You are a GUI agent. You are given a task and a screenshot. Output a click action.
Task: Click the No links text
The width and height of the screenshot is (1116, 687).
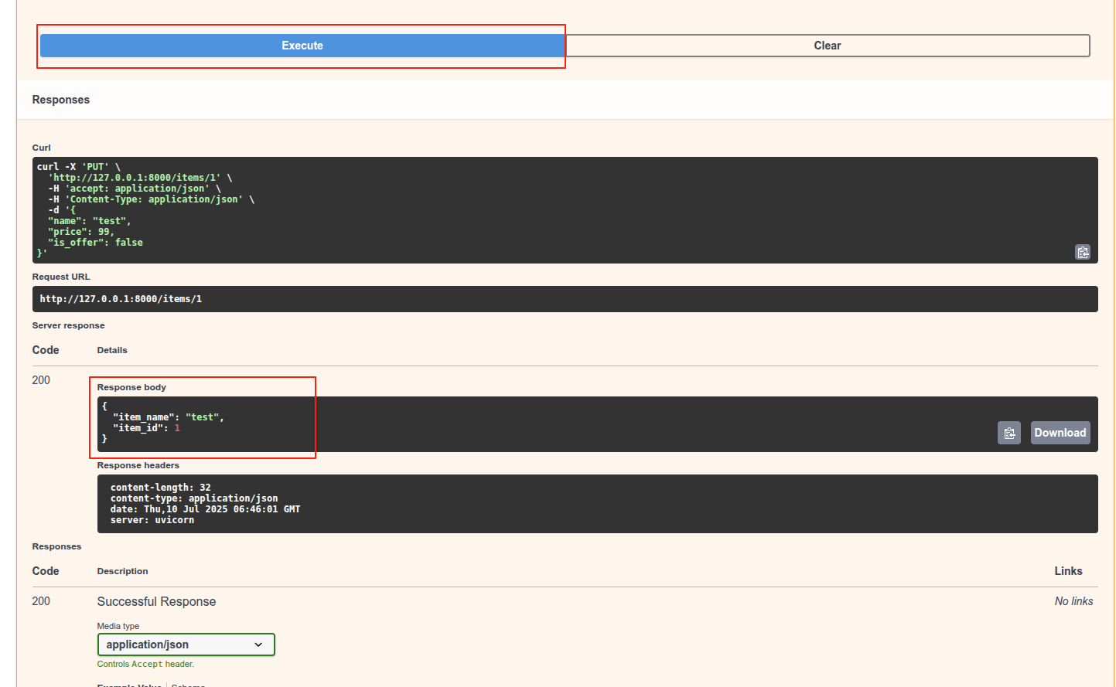tap(1073, 601)
